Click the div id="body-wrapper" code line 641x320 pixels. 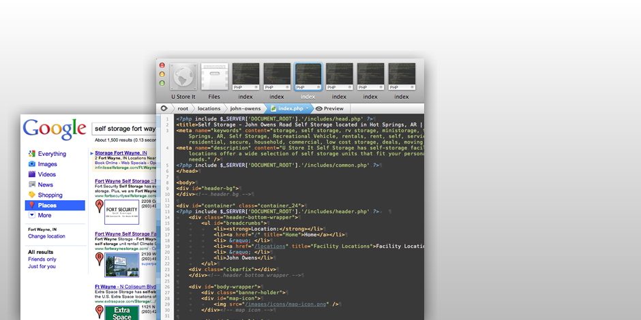tap(224, 287)
